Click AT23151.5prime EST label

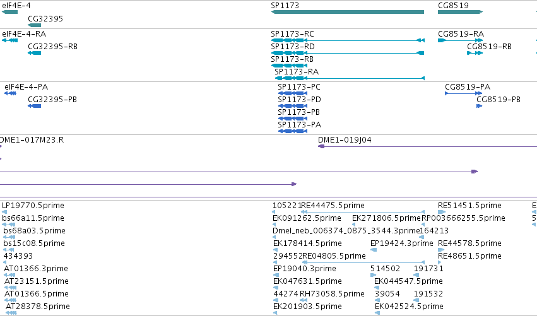coord(37,281)
